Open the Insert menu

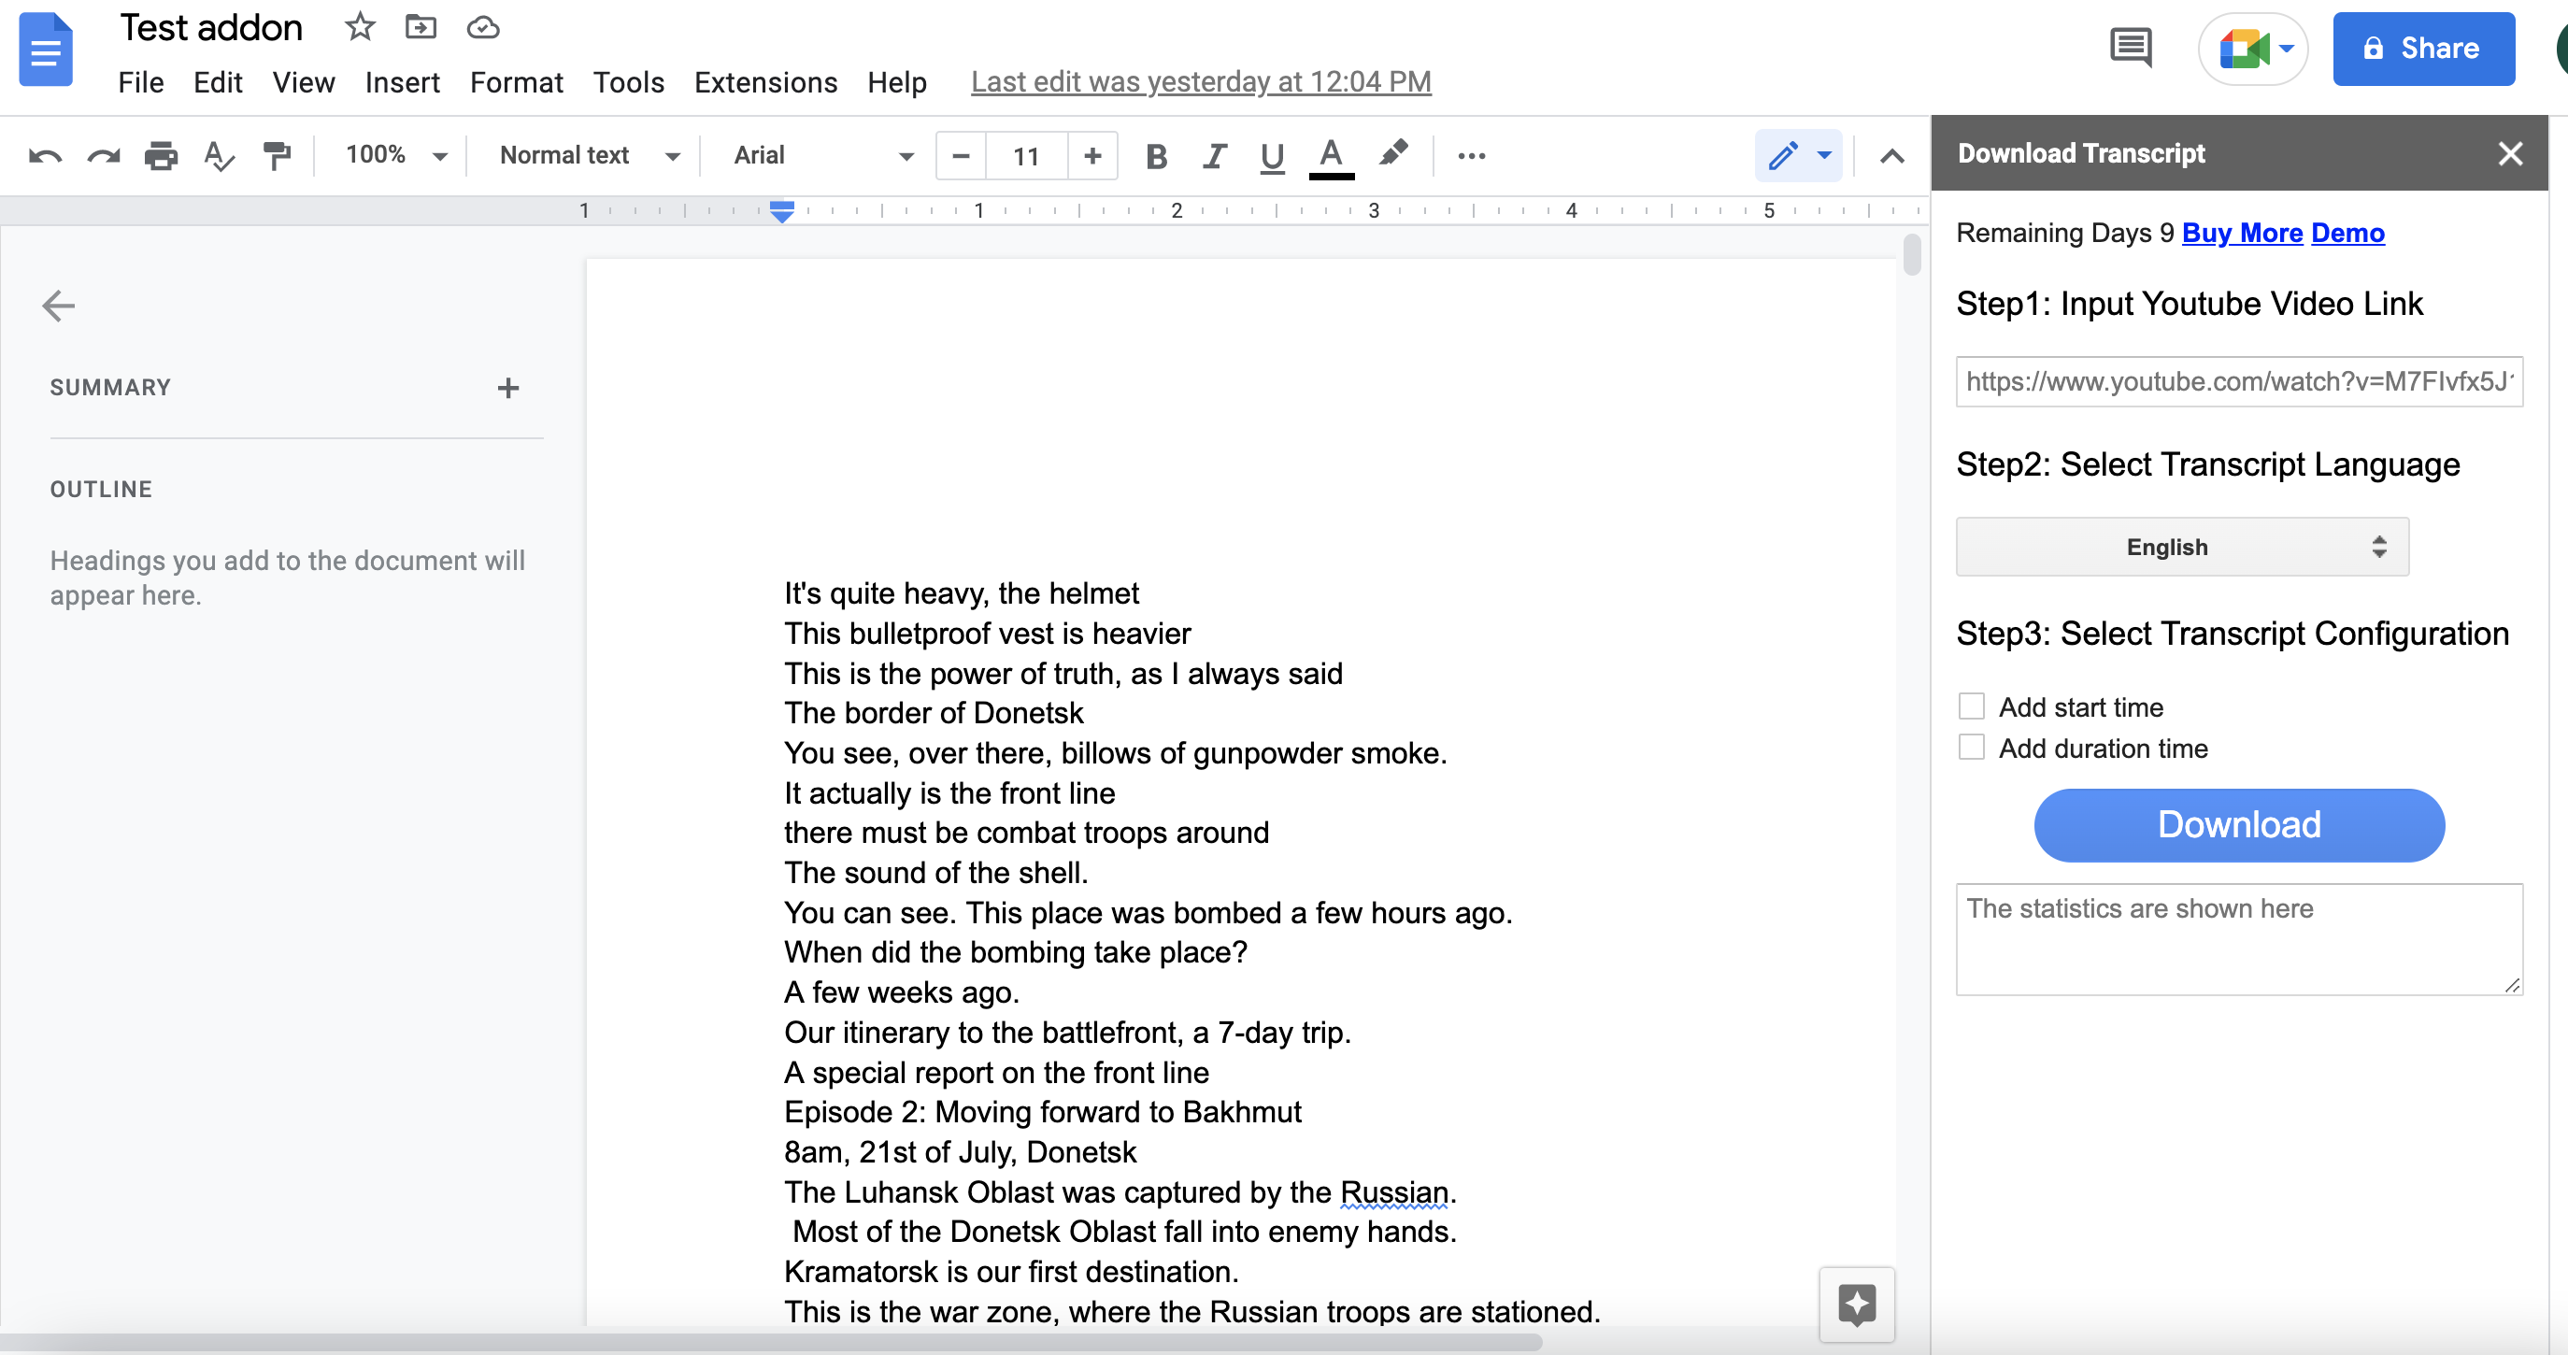coord(402,81)
